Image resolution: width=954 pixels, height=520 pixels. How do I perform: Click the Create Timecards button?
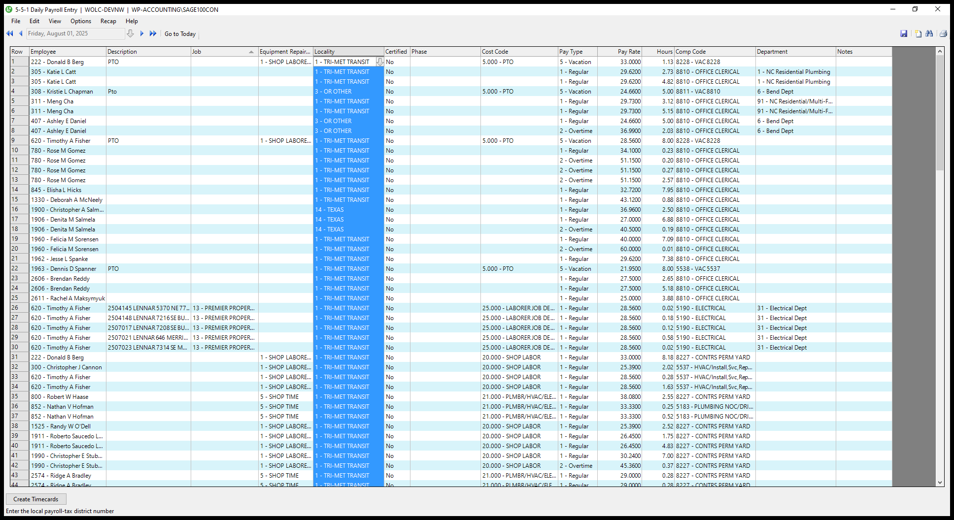[36, 499]
